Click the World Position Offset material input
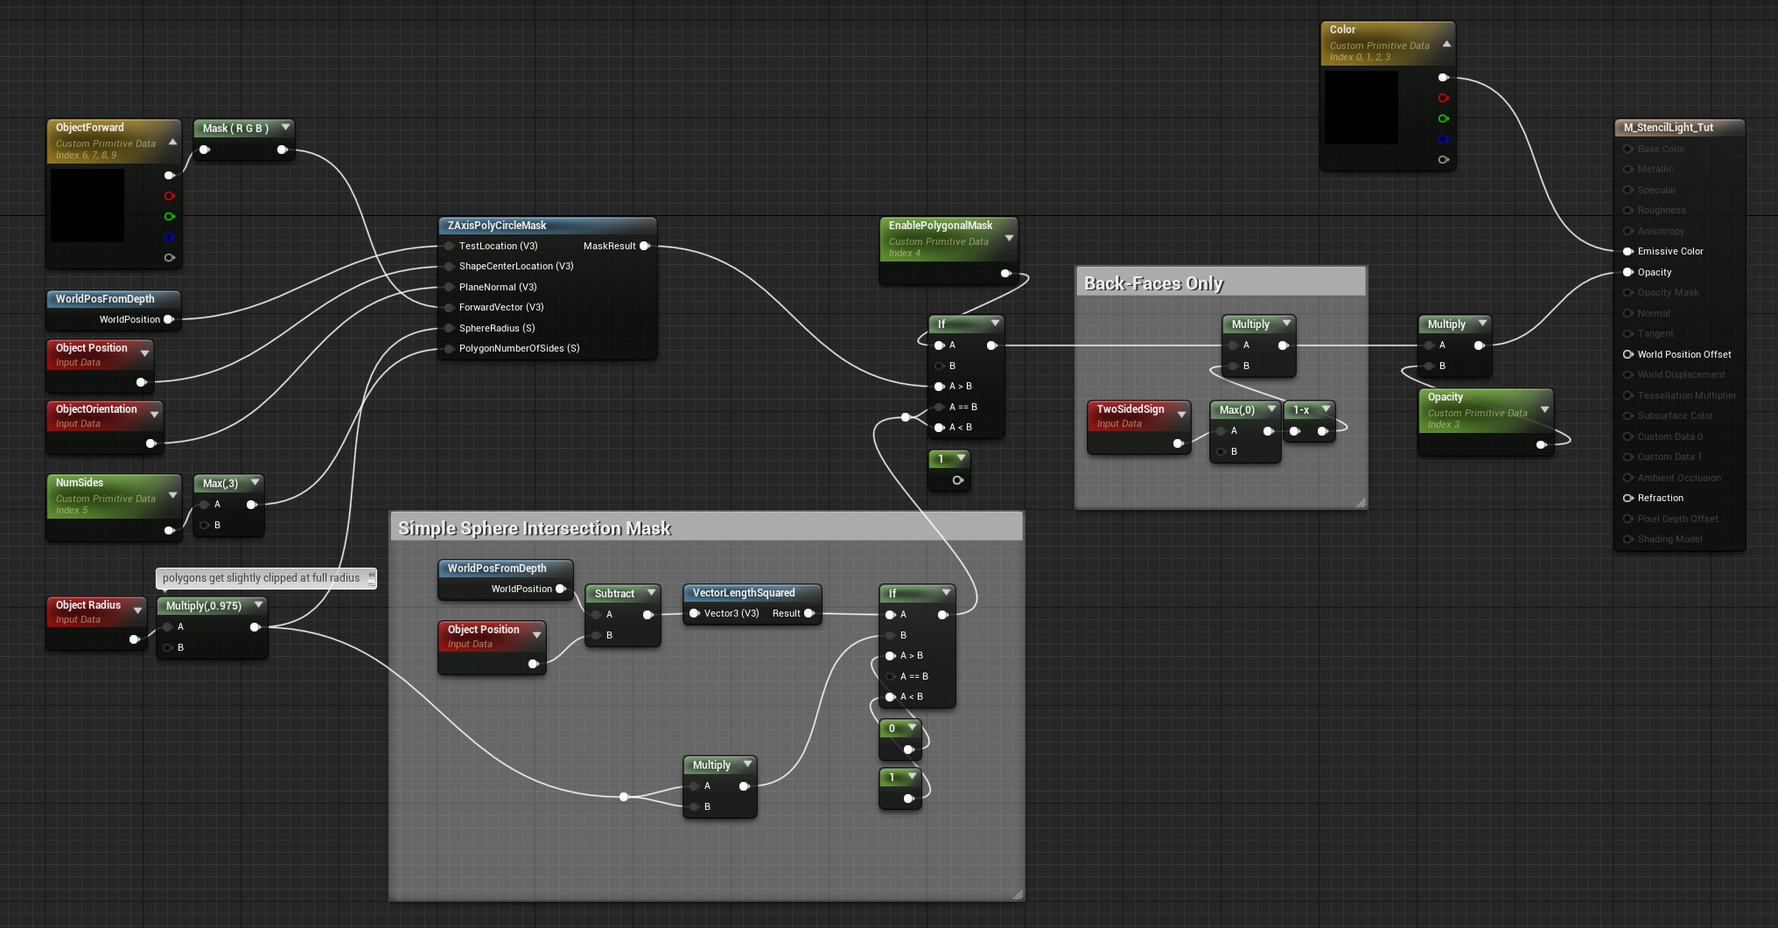The height and width of the screenshot is (928, 1778). tap(1628, 354)
